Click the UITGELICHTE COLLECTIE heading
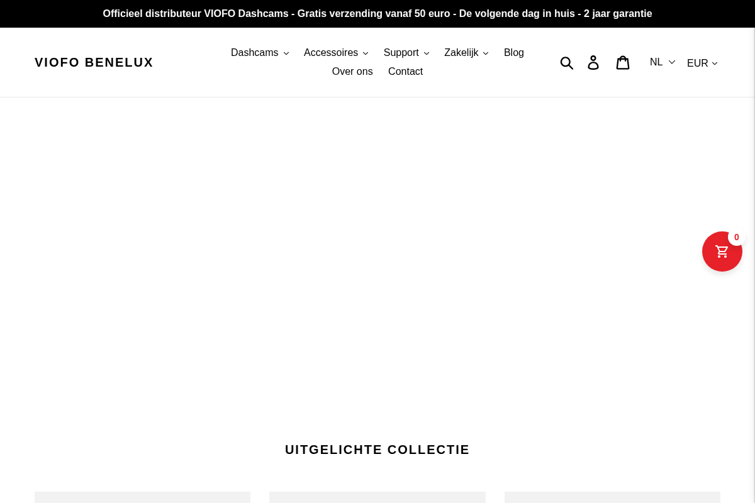Screen dimensions: 755x503 [x=377, y=450]
